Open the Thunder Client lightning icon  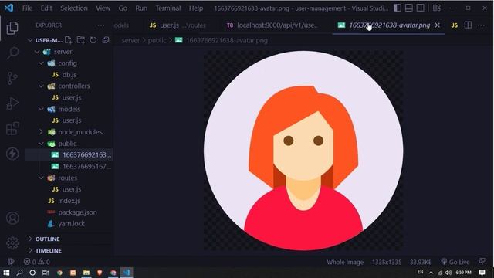click(x=12, y=154)
